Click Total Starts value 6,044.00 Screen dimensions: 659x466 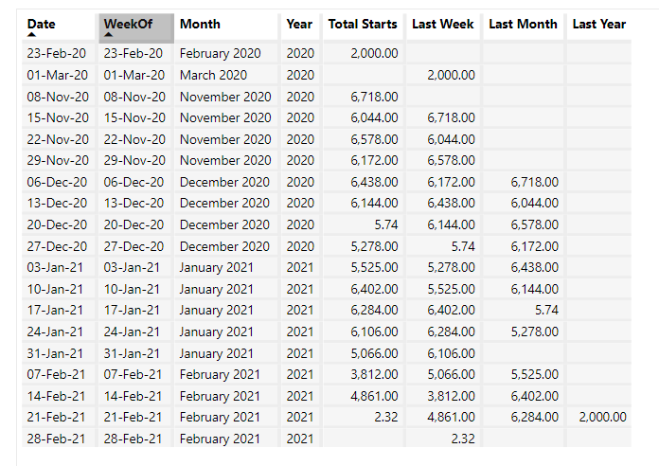click(374, 117)
